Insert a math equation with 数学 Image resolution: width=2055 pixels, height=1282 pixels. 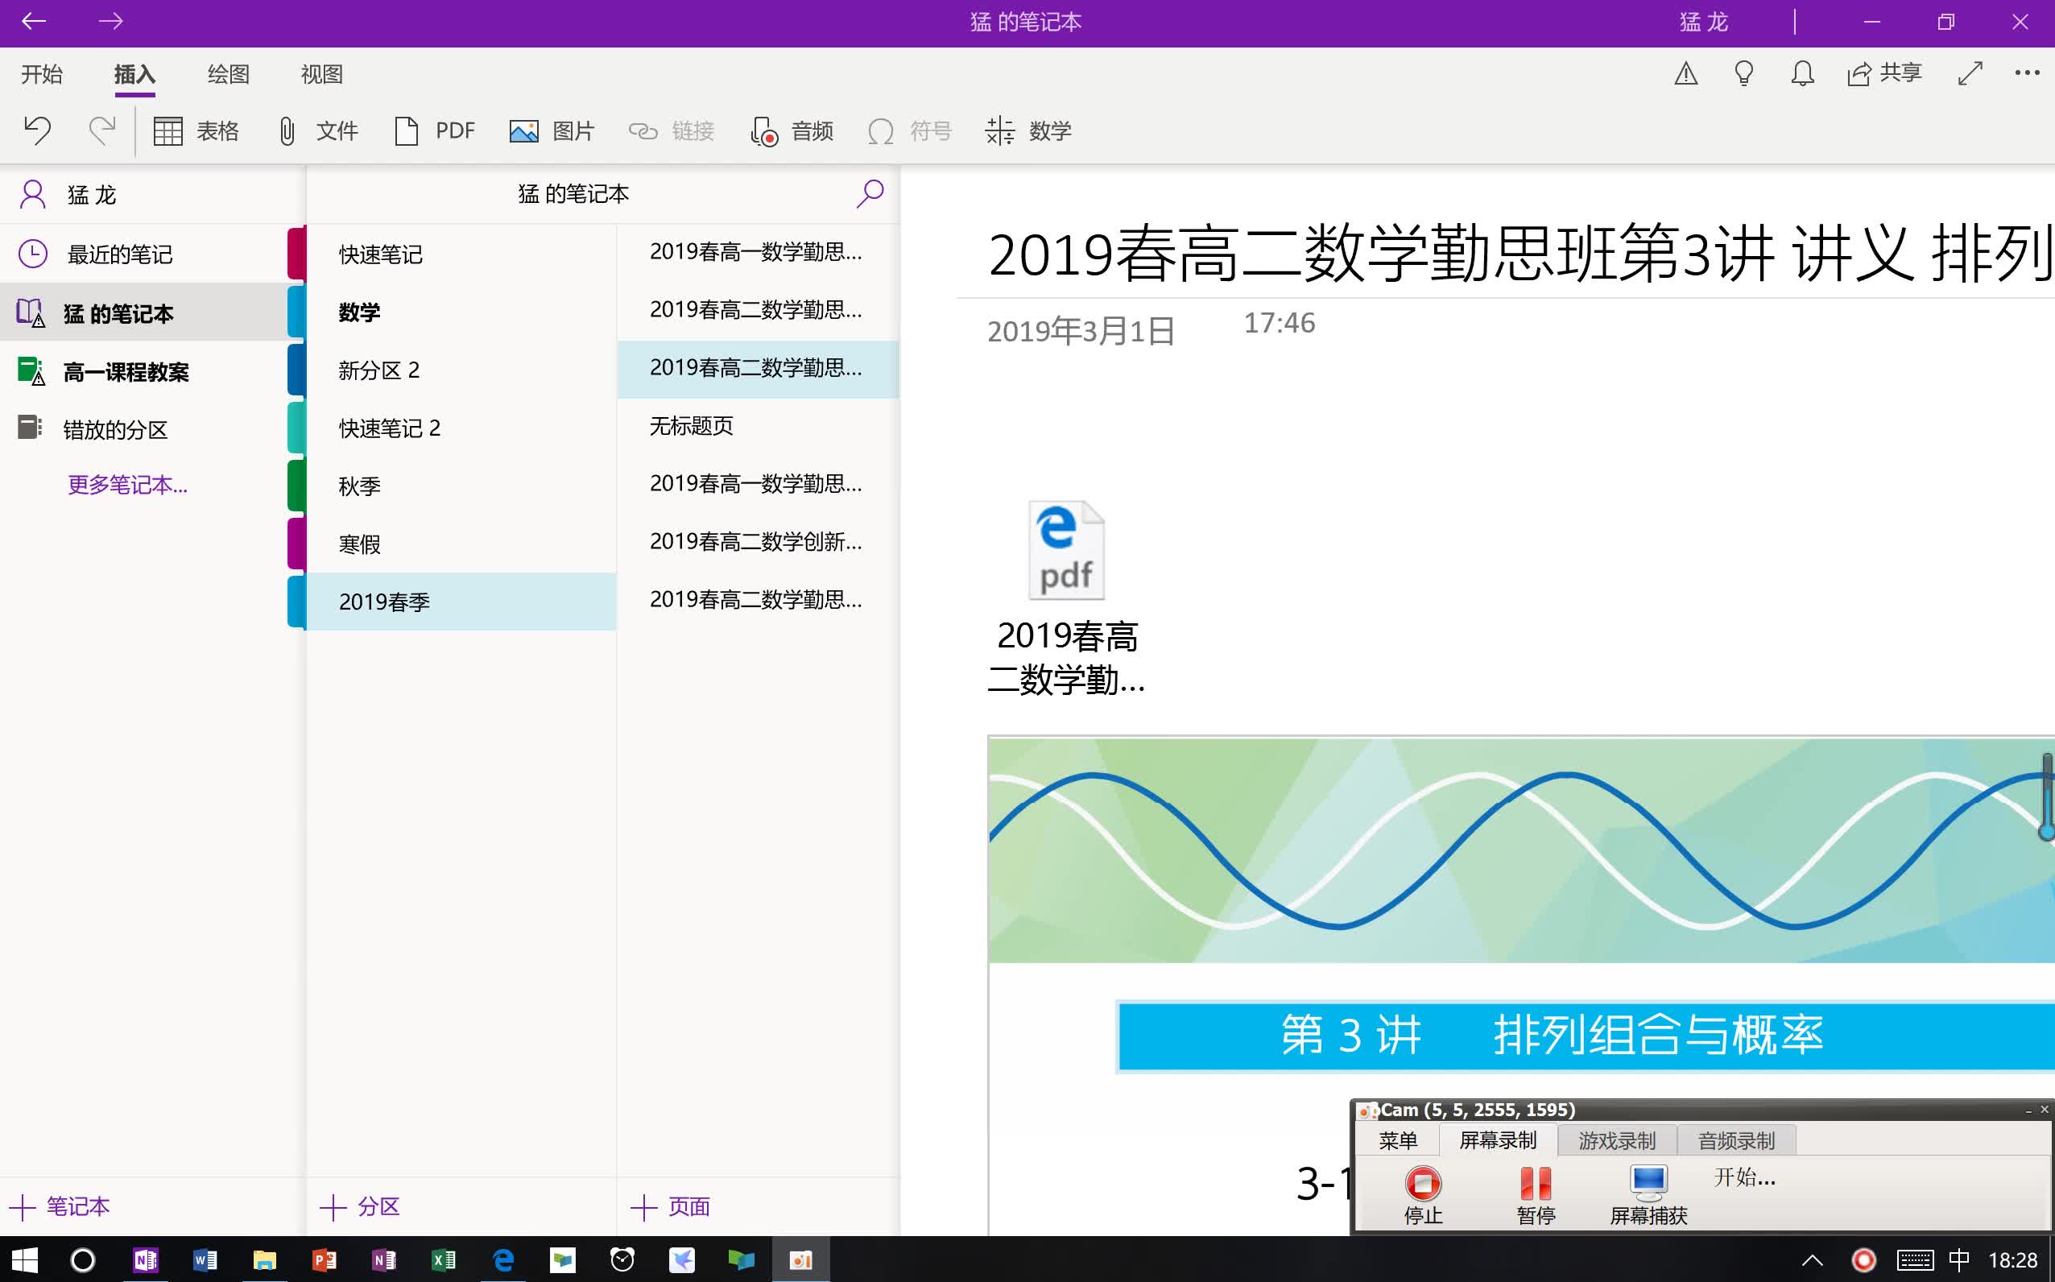click(x=1028, y=130)
